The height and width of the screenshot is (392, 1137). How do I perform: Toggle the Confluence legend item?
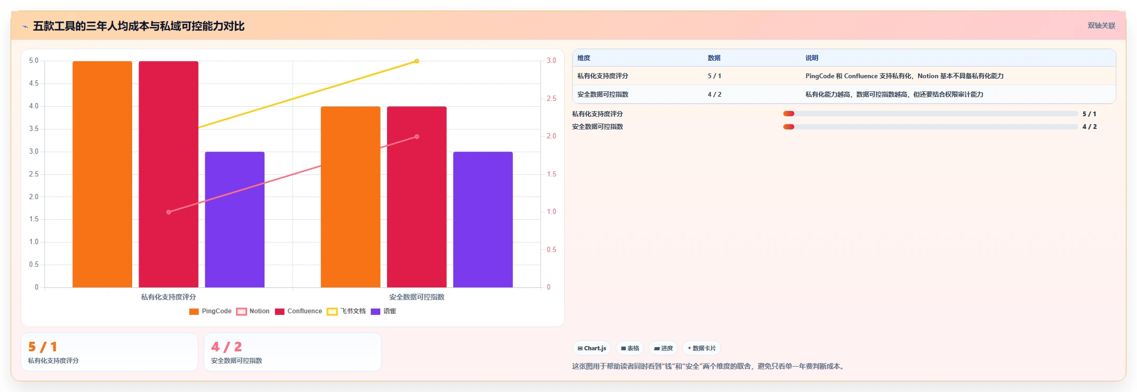(x=298, y=311)
